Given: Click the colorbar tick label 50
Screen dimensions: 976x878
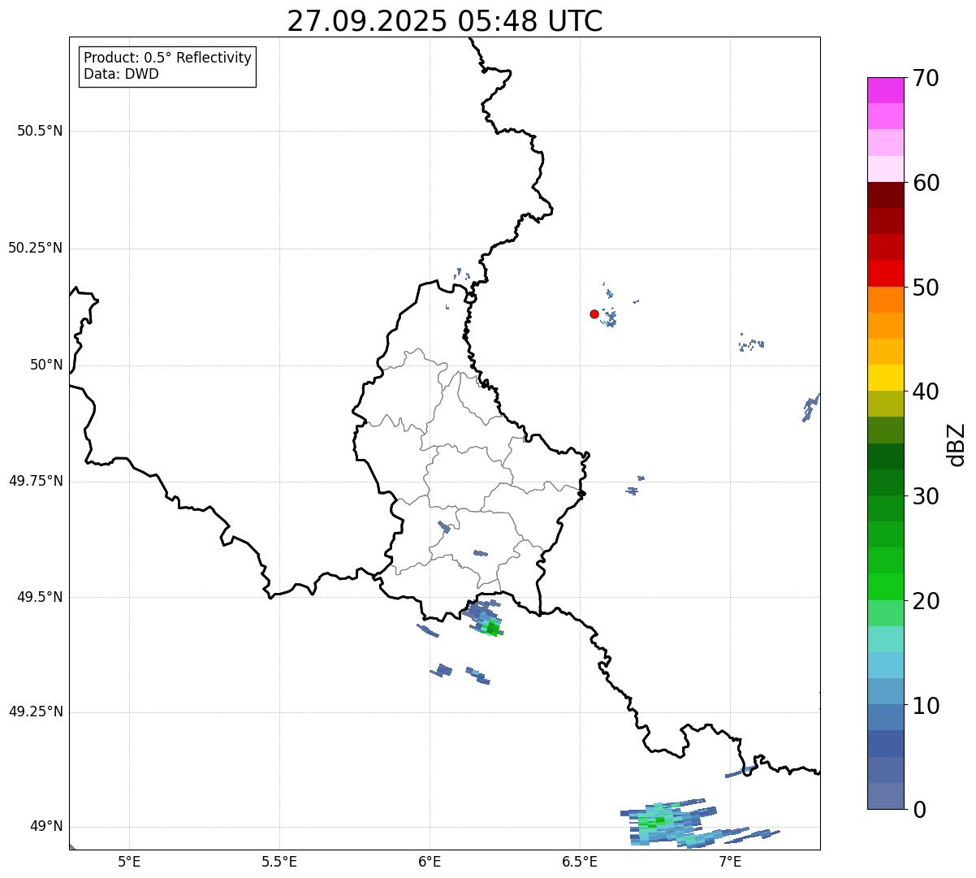Looking at the screenshot, I should [926, 288].
